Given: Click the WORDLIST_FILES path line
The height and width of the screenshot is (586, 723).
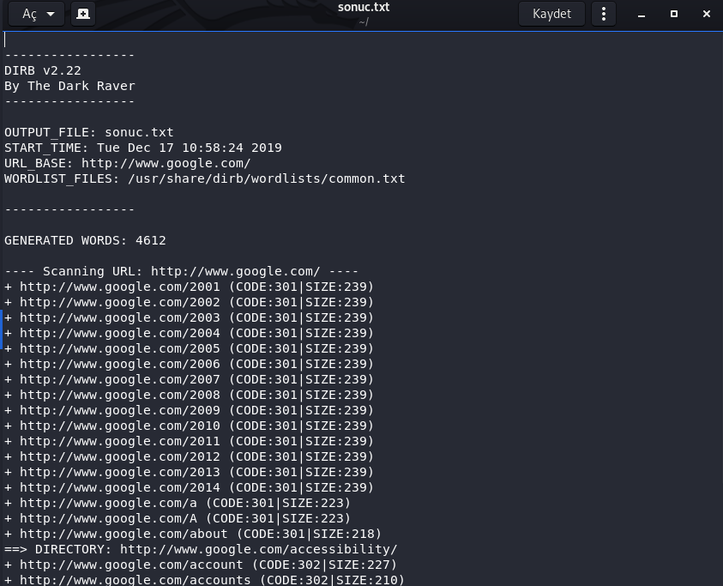Looking at the screenshot, I should [x=205, y=178].
